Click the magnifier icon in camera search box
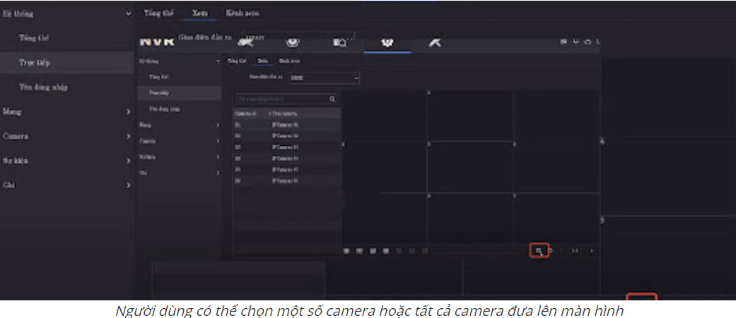 [x=332, y=99]
